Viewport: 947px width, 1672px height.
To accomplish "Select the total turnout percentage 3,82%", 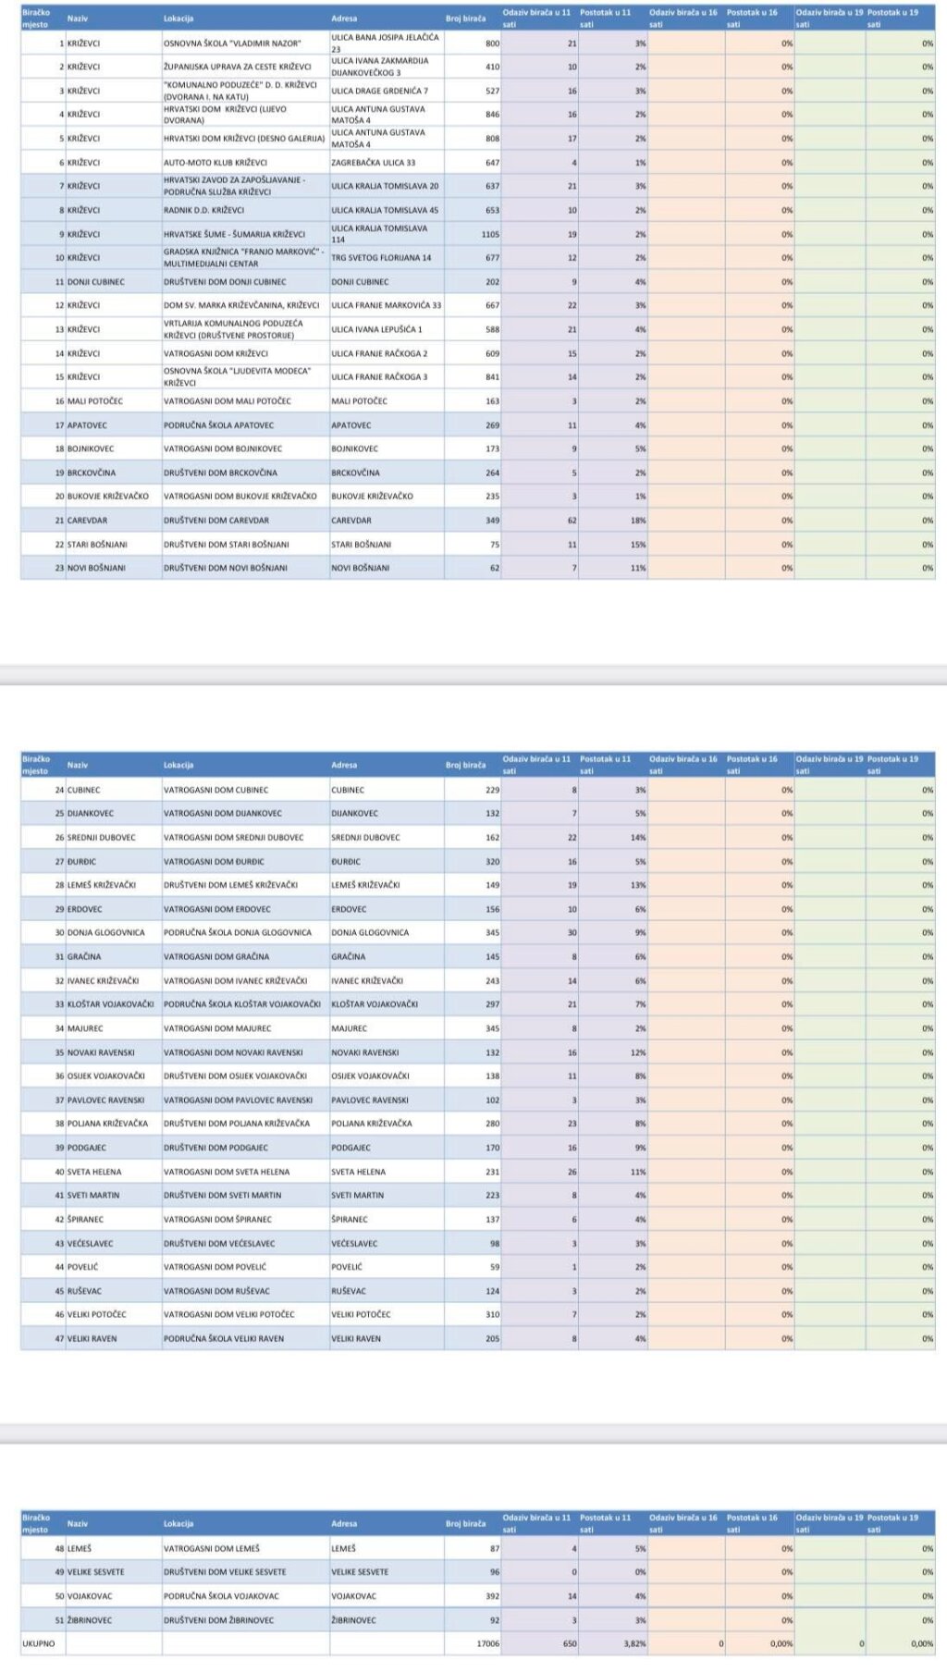I will tap(633, 1643).
